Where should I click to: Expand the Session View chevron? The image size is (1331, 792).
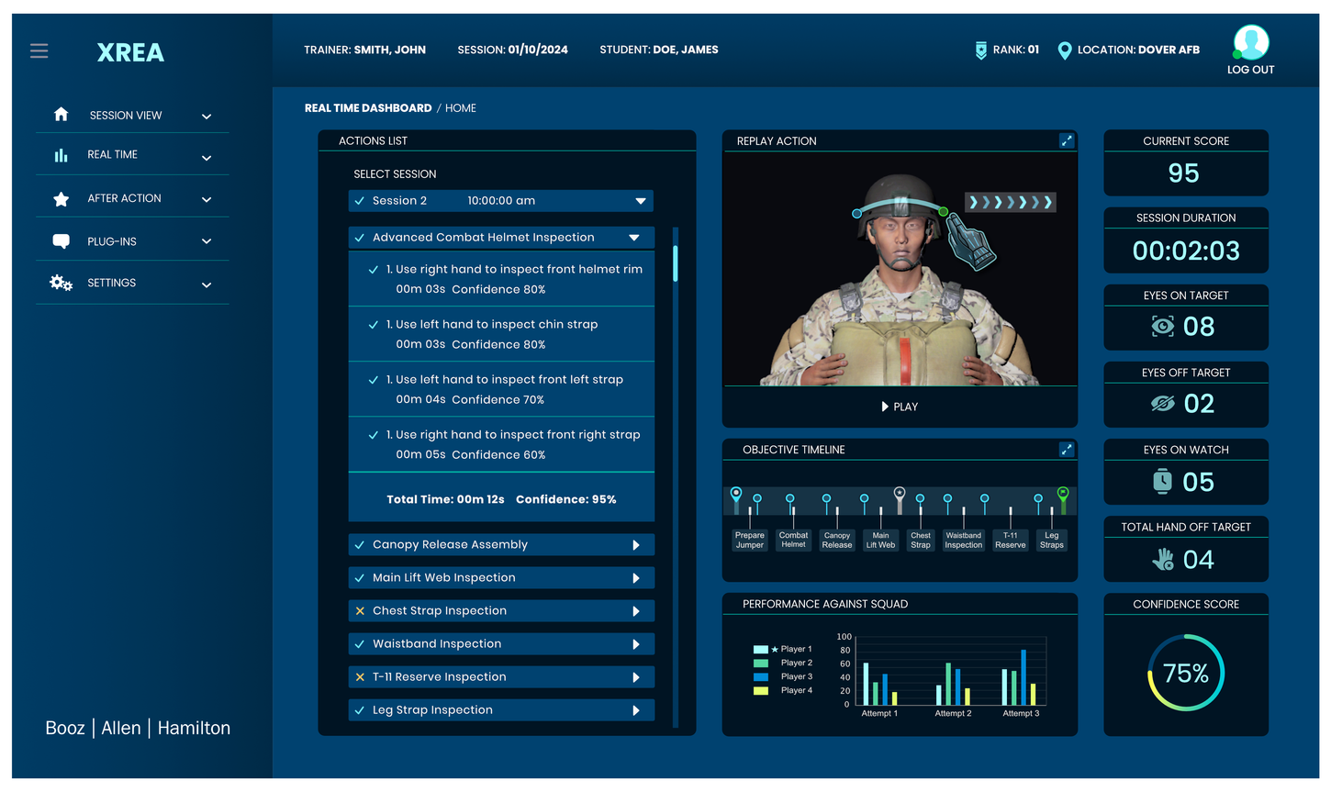click(x=207, y=117)
